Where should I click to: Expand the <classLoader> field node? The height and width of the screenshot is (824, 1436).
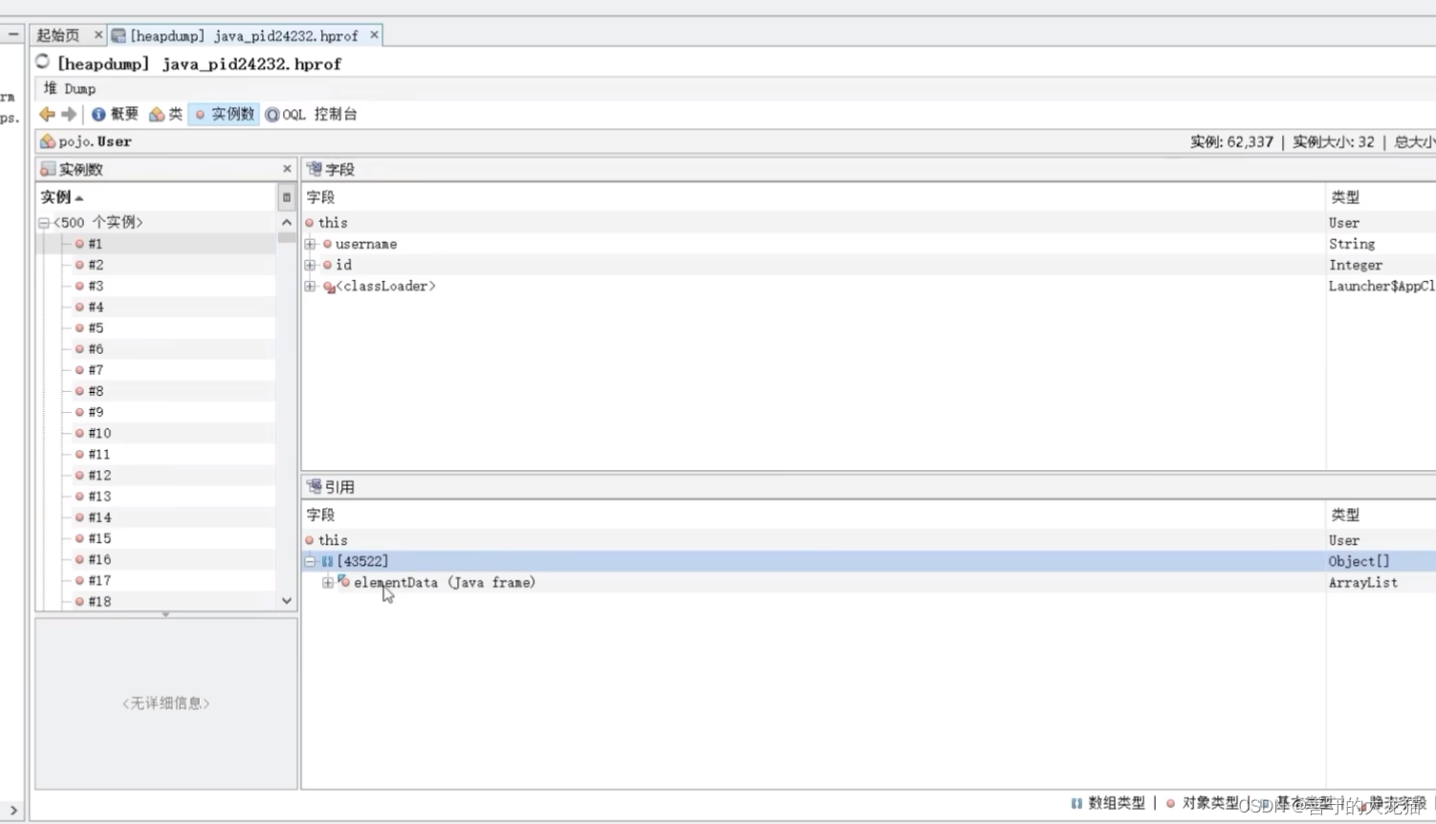coord(310,286)
